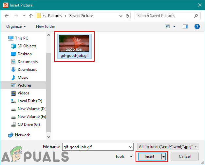Viewport: 205px width, 165px height.
Task: Select the Music folder
Action: tap(23, 77)
